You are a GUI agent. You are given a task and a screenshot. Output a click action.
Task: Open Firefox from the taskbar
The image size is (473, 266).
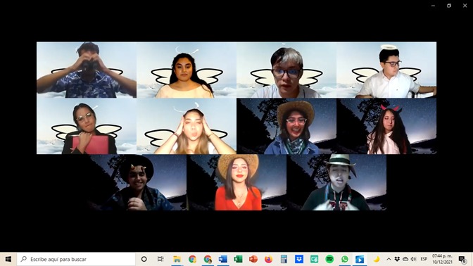click(x=268, y=259)
